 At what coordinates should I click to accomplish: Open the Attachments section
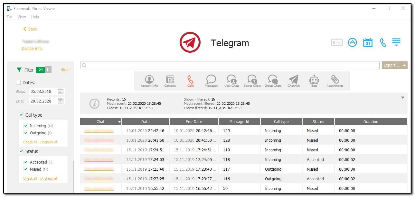point(335,81)
